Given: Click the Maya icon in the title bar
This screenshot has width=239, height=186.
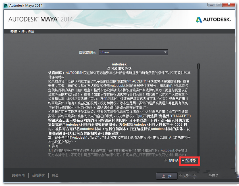Looking at the screenshot, I should 6,5.
